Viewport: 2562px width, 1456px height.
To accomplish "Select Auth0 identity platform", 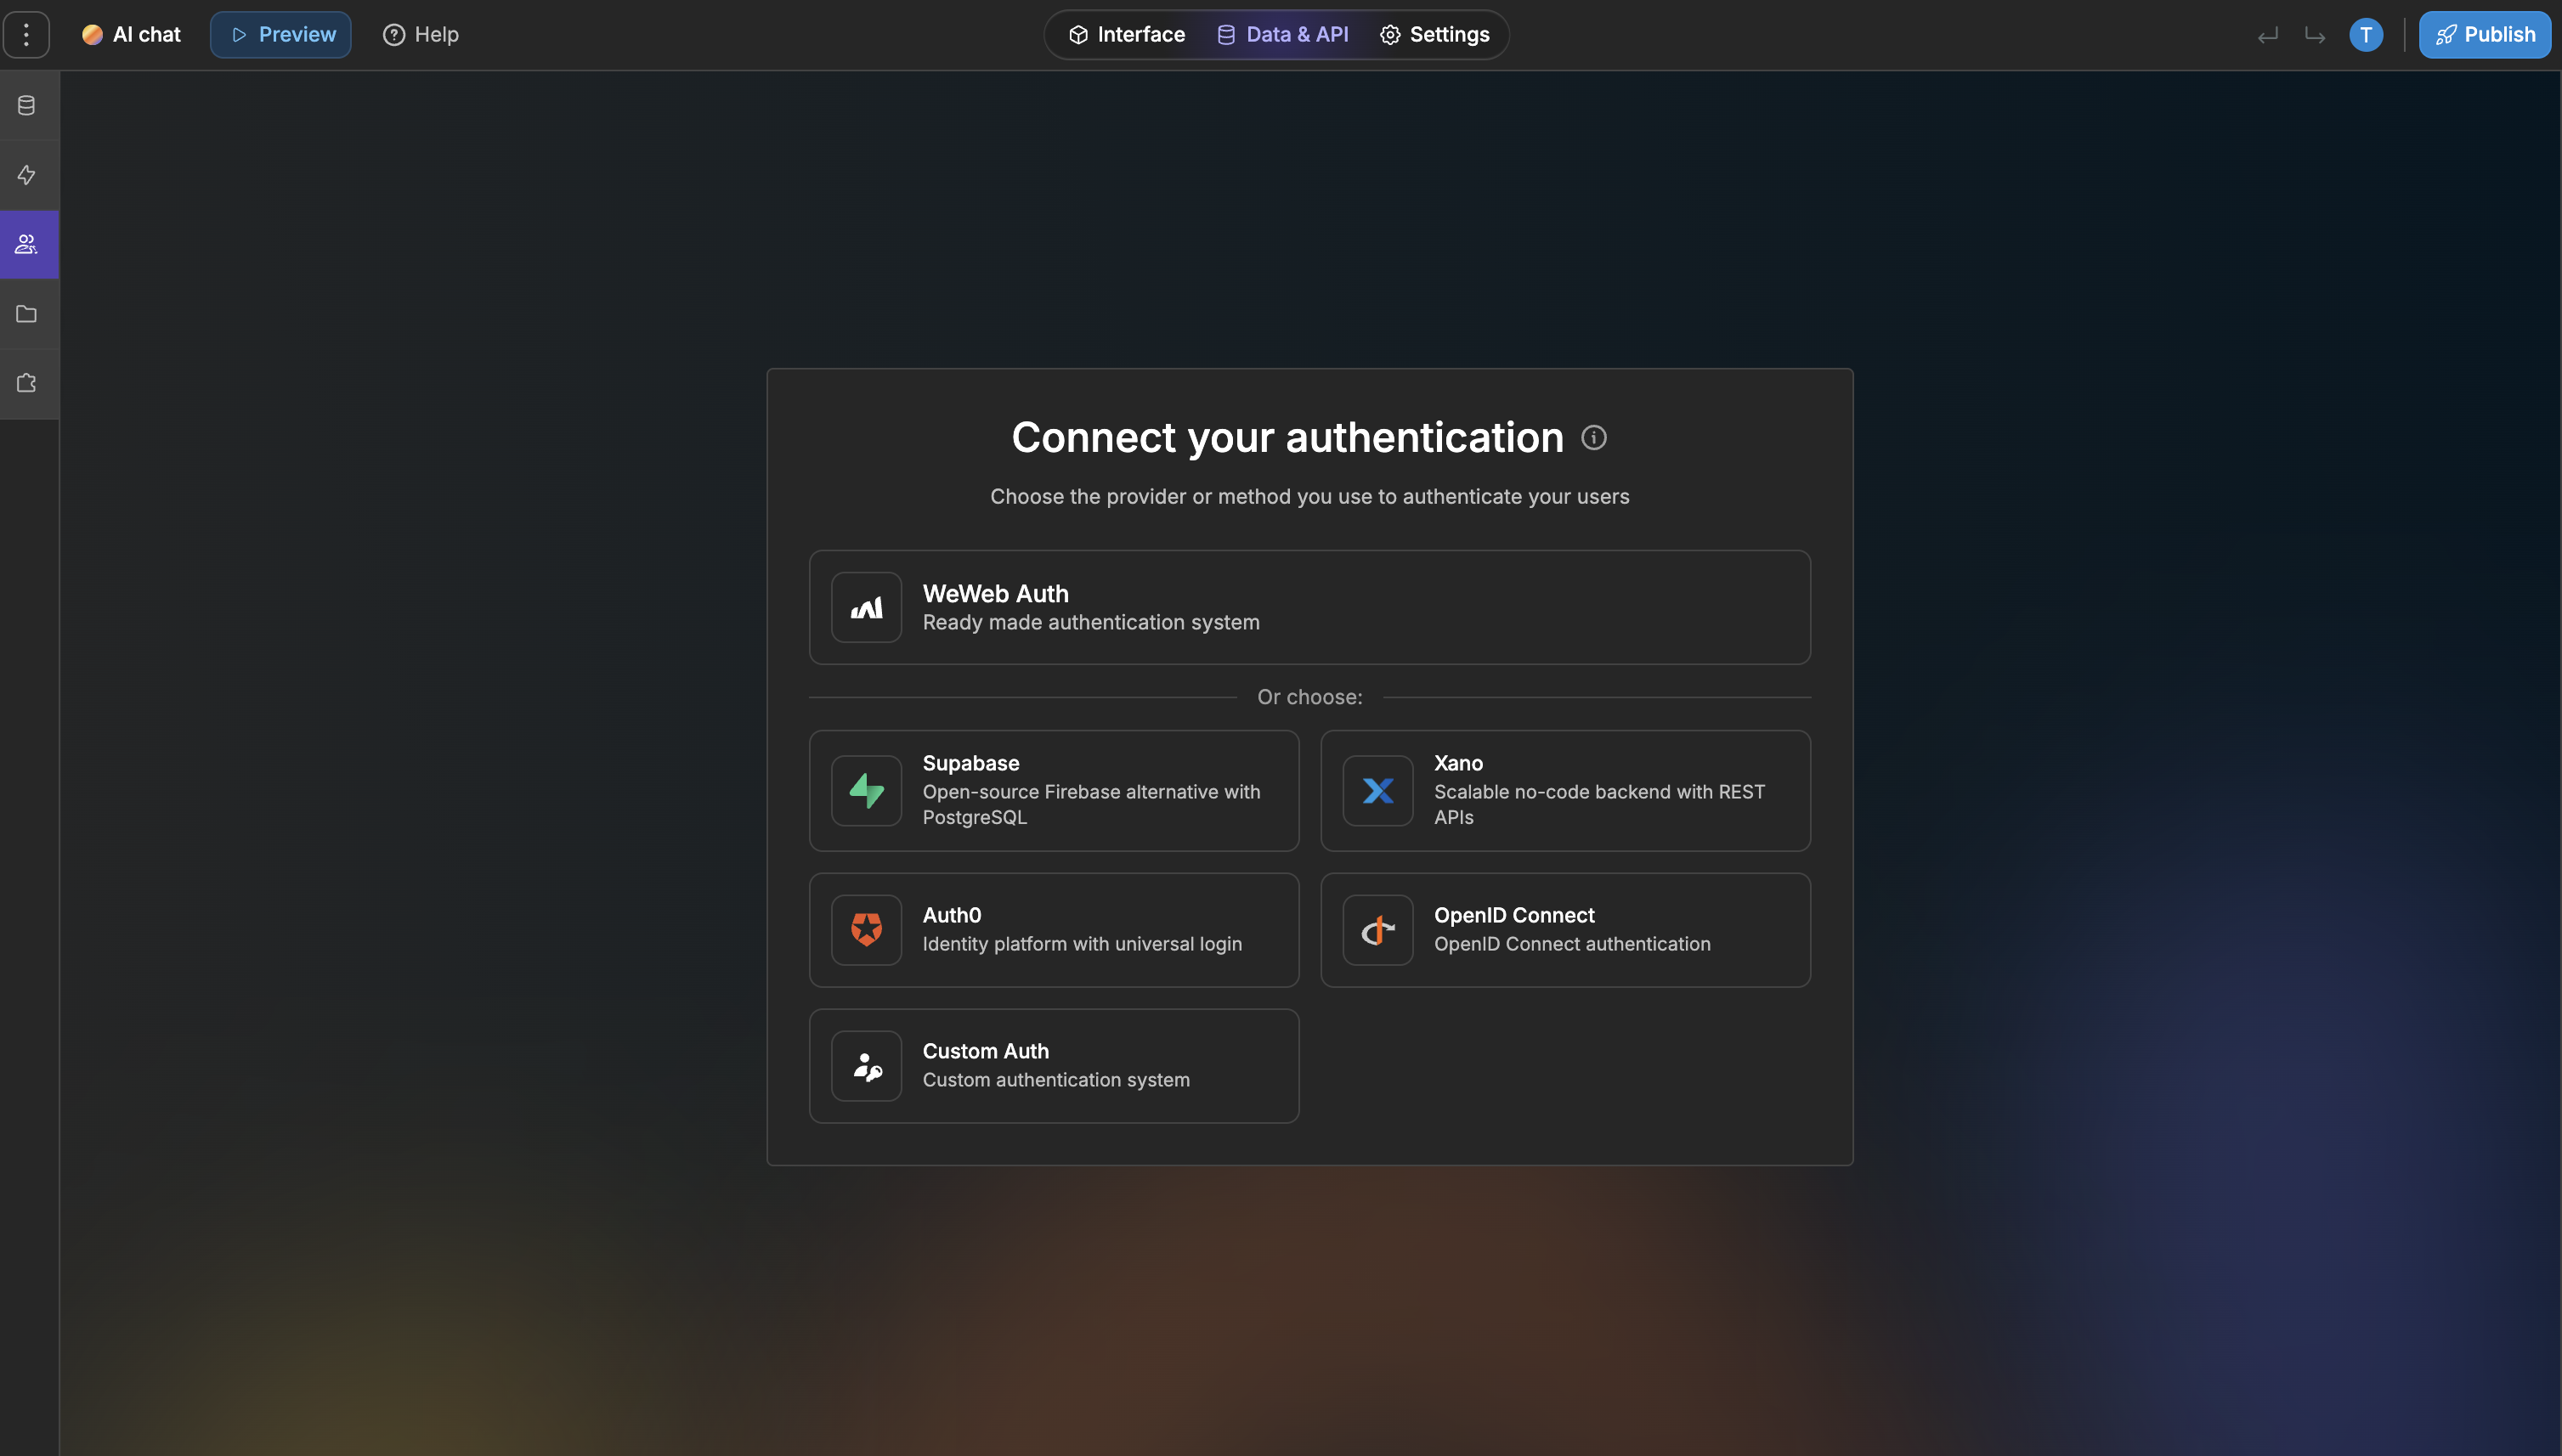I will pyautogui.click(x=1054, y=930).
